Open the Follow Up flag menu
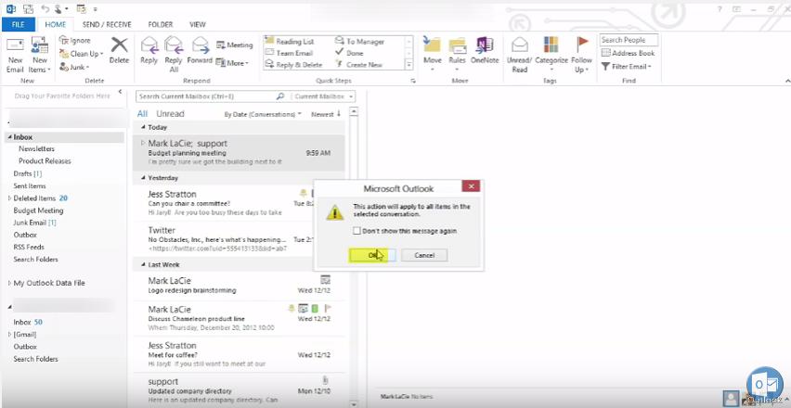 pos(582,55)
